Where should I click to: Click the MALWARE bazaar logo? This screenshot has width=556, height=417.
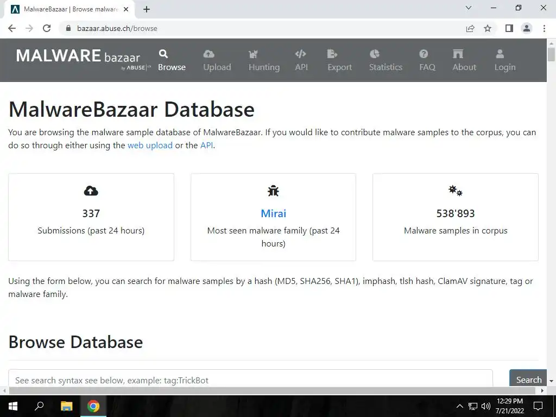[x=83, y=59]
